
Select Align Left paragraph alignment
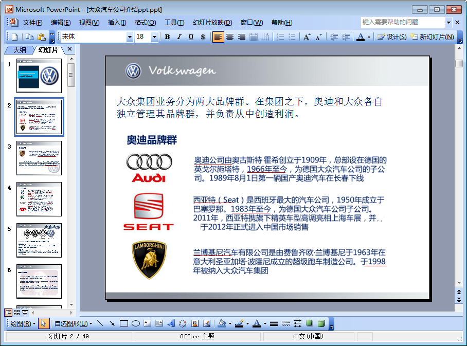click(218, 37)
